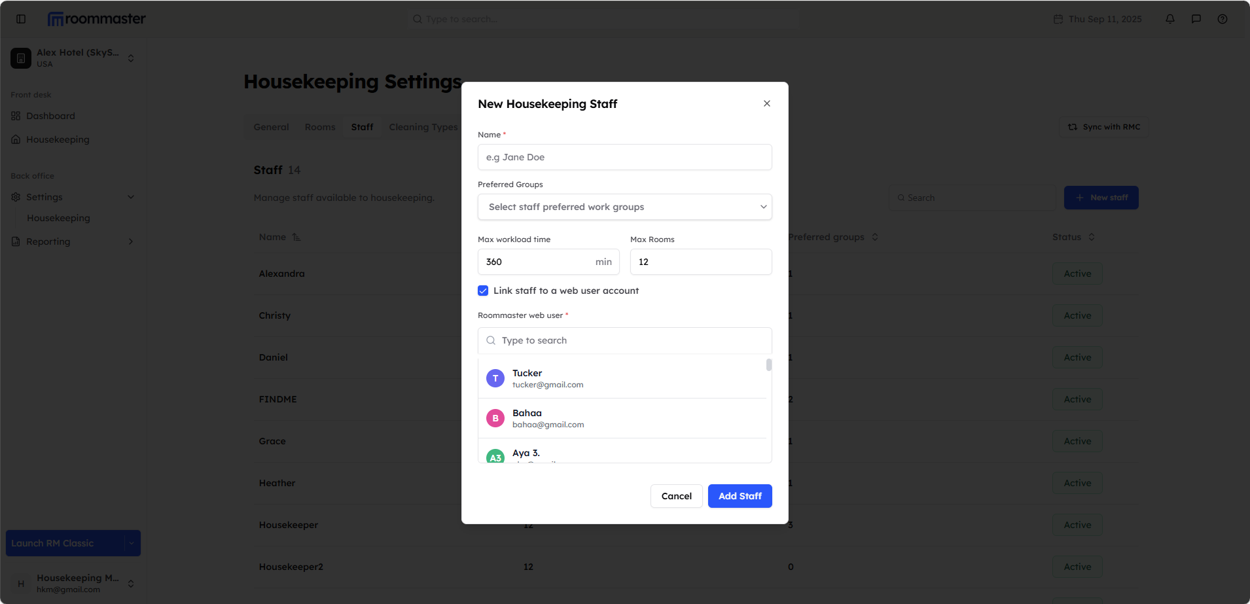Switch to the Rooms tab

[x=319, y=127]
